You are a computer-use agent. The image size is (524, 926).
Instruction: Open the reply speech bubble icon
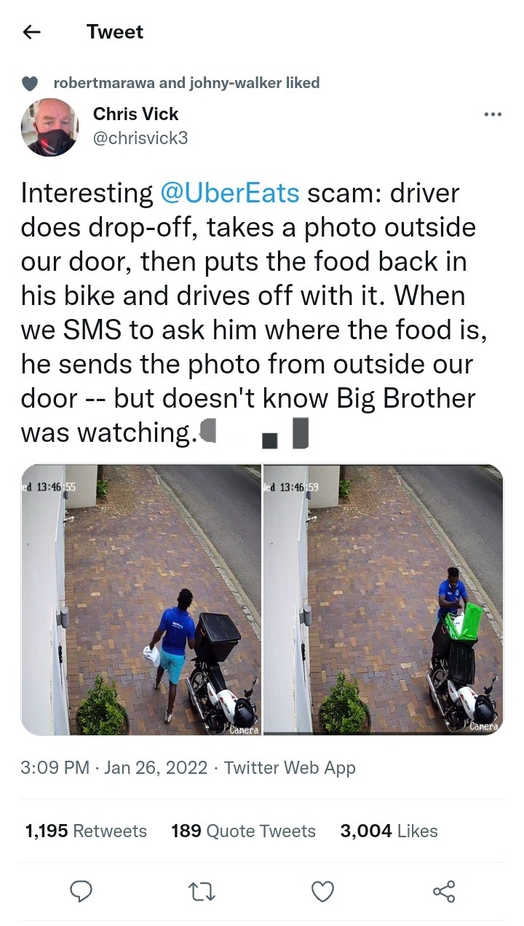tap(81, 891)
